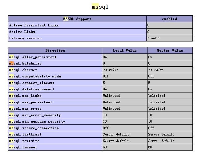Click the Library version label

coord(25,38)
